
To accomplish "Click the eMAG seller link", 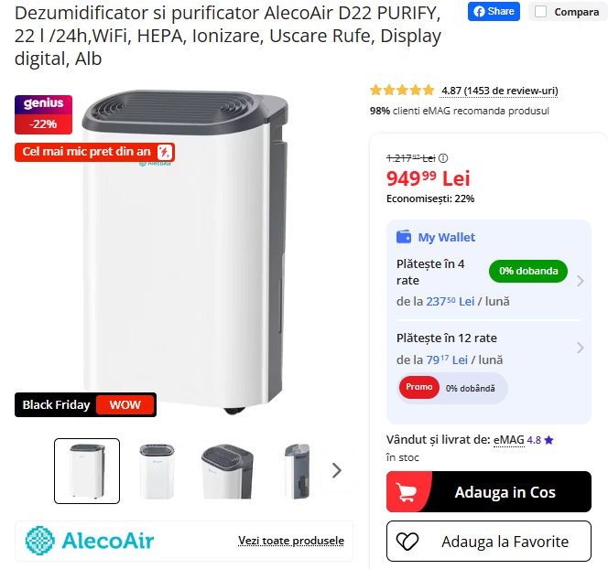I will tap(508, 440).
